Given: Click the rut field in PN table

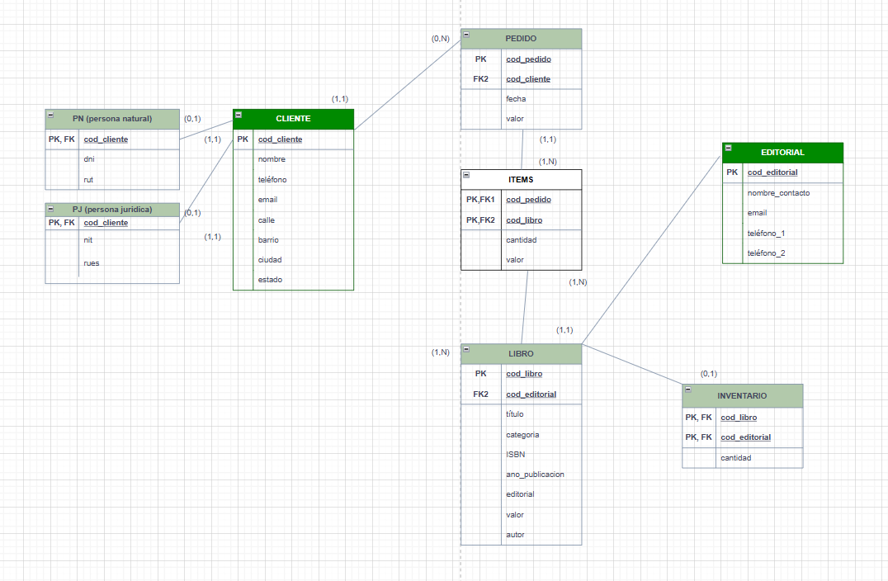Looking at the screenshot, I should click(x=88, y=180).
